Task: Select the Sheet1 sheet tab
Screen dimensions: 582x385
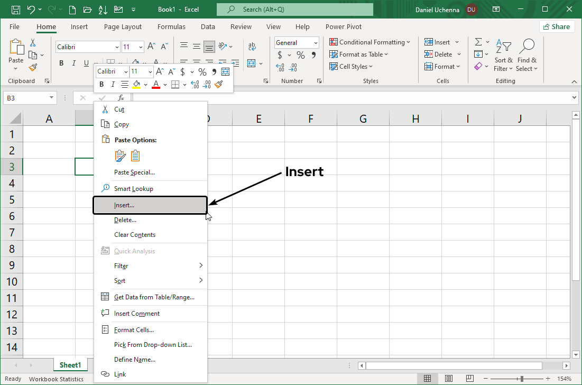Action: (x=70, y=364)
